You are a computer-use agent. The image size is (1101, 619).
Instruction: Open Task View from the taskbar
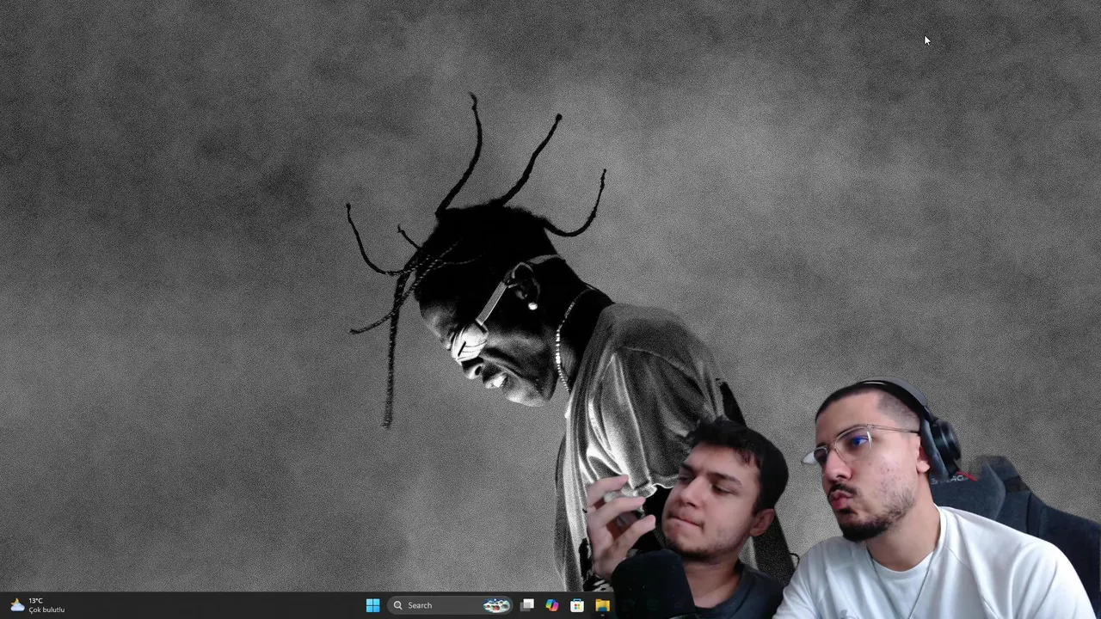tap(527, 605)
